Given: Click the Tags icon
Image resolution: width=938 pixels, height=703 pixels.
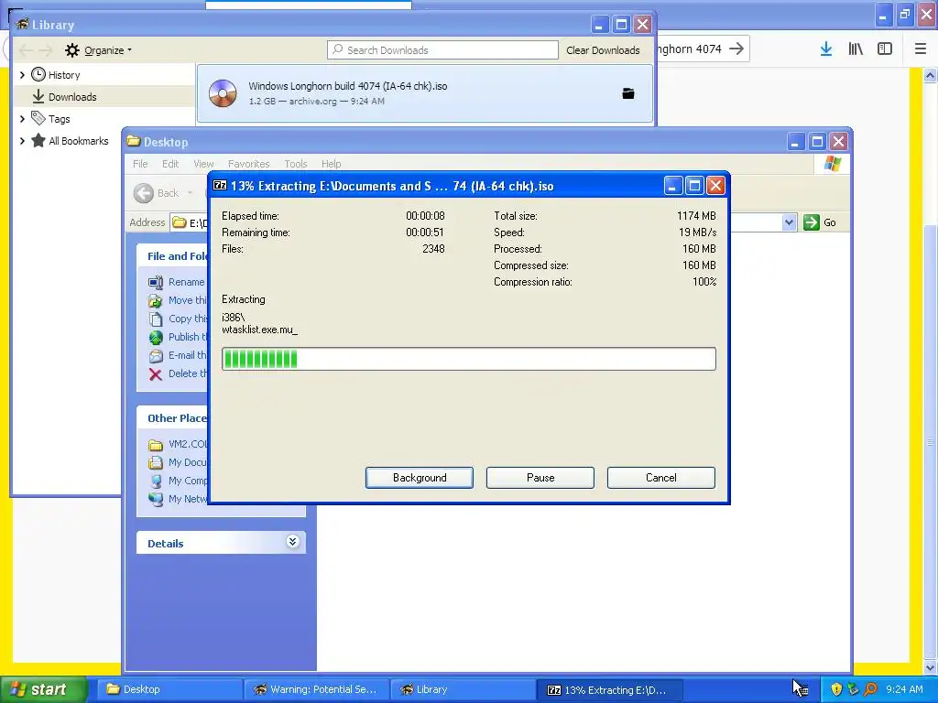Looking at the screenshot, I should (x=38, y=118).
